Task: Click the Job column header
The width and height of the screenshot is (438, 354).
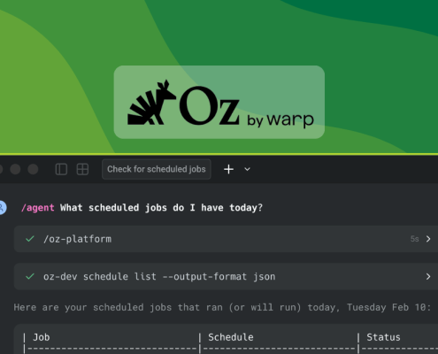Action: click(42, 337)
